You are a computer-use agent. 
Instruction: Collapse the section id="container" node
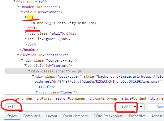pyautogui.click(x=18, y=55)
